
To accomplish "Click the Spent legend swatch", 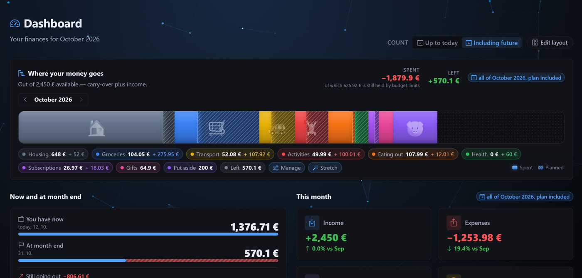I will tap(515, 168).
